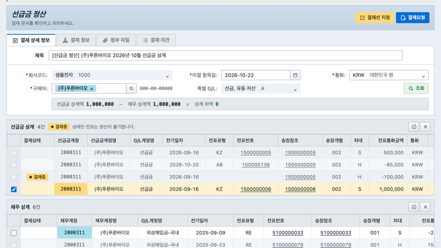Open 전표번호 link 5100000033
This screenshot has width=441, height=248.
(288, 233)
